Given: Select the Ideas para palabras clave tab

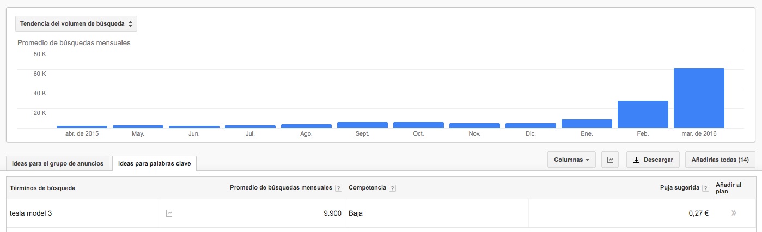Looking at the screenshot, I should click(155, 163).
